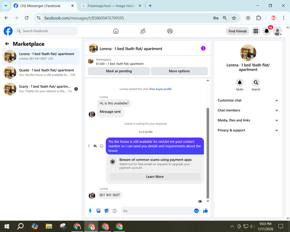This screenshot has width=290, height=232.
Task: Open Lorena conversation in list
Action: (x=41, y=56)
